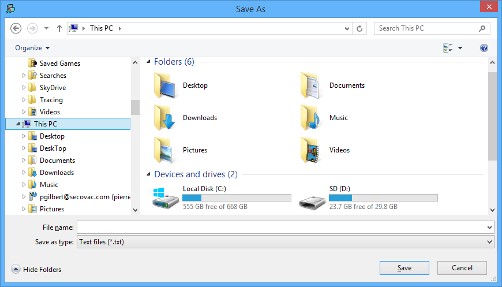Expand the chevron after This PC in path

click(120, 28)
